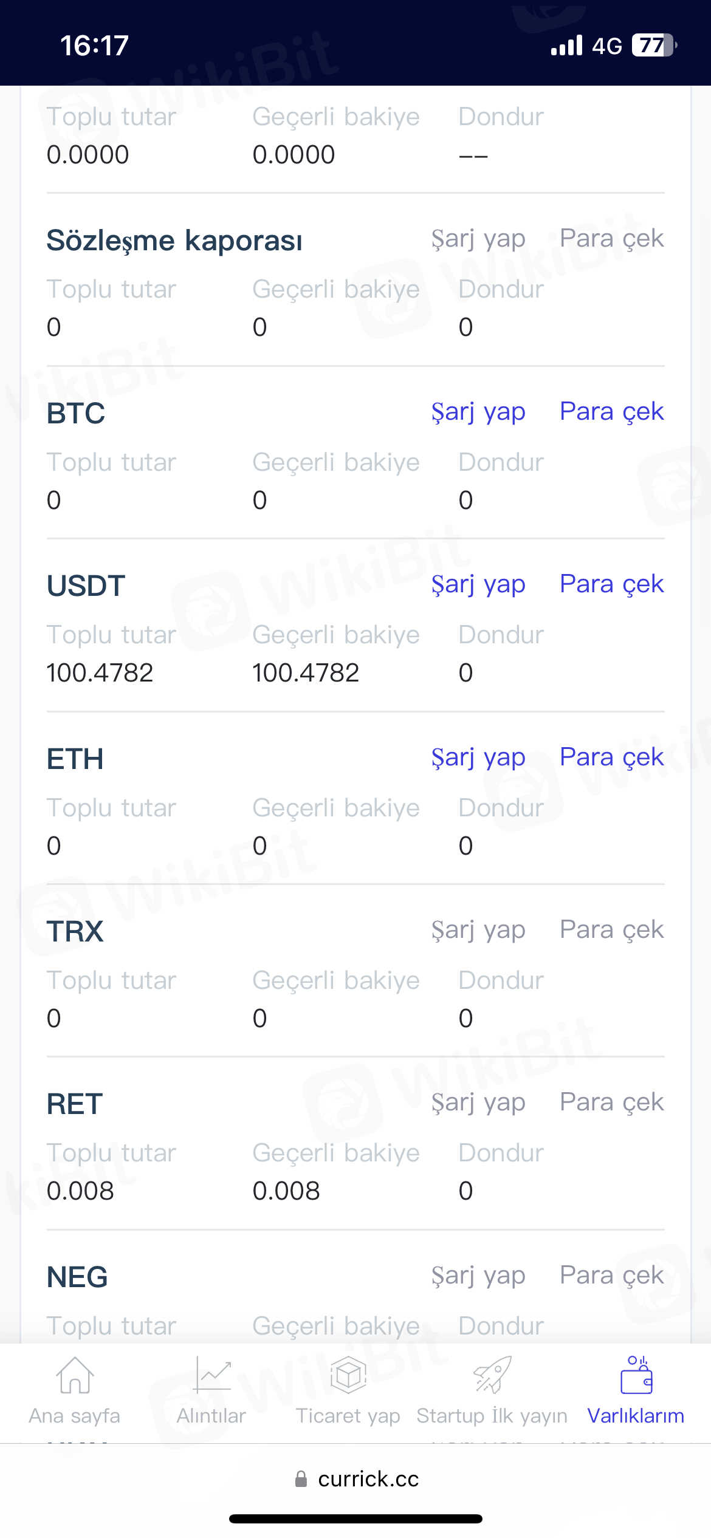The image size is (711, 1538).
Task: Select the Varlıklarım wallet icon
Action: pyautogui.click(x=636, y=1375)
